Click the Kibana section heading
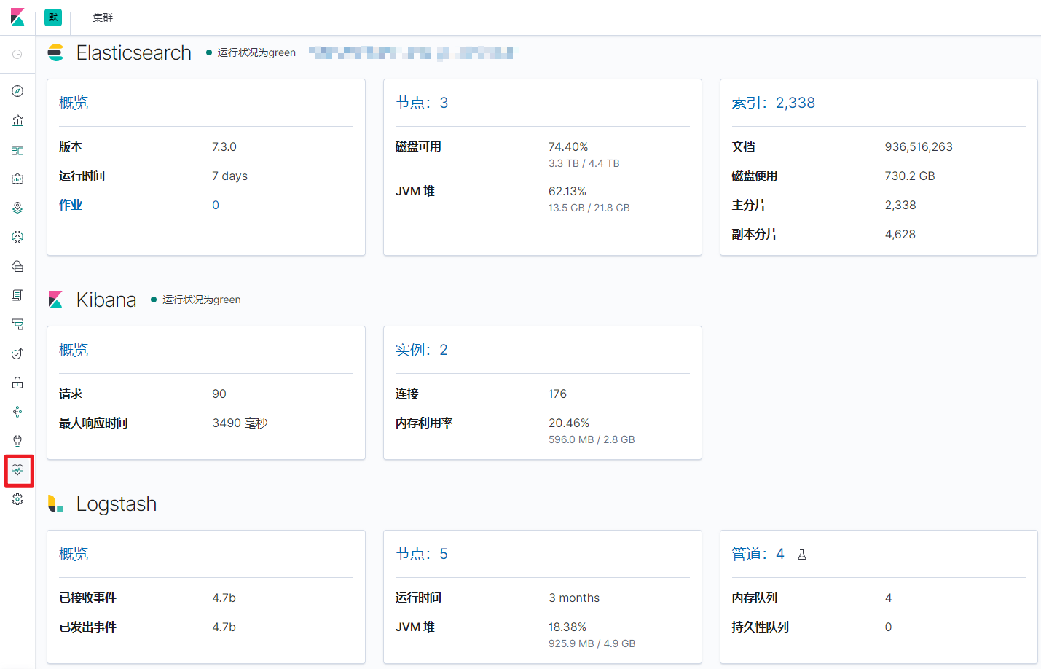 pyautogui.click(x=106, y=300)
